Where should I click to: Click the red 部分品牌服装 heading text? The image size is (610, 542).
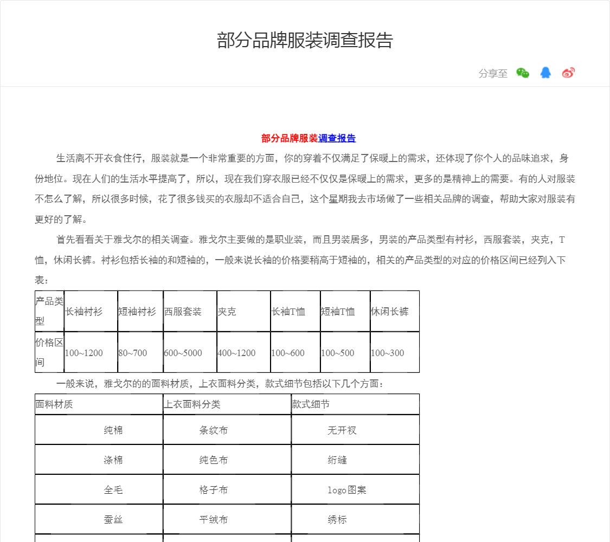(x=290, y=138)
